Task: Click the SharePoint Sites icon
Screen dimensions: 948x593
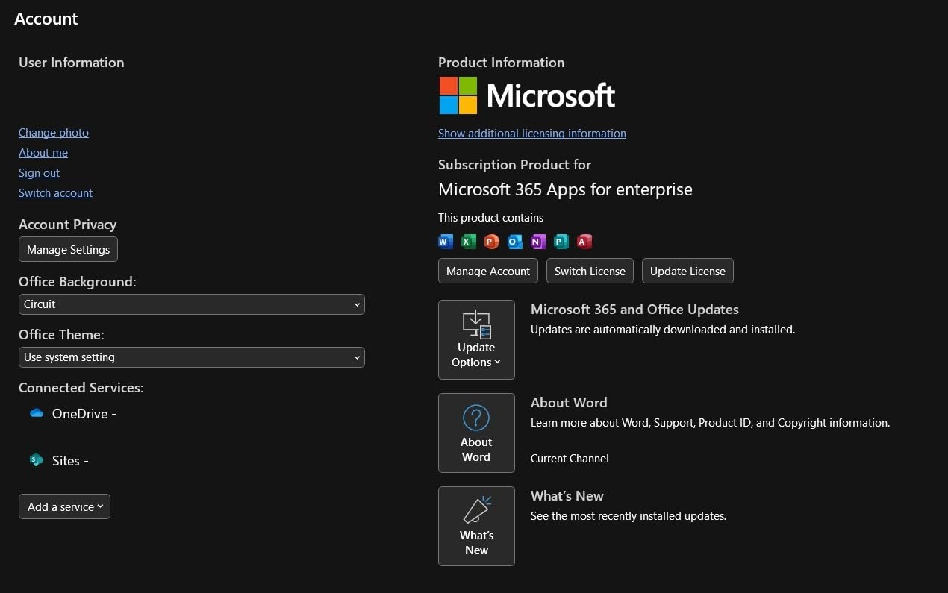Action: (37, 460)
